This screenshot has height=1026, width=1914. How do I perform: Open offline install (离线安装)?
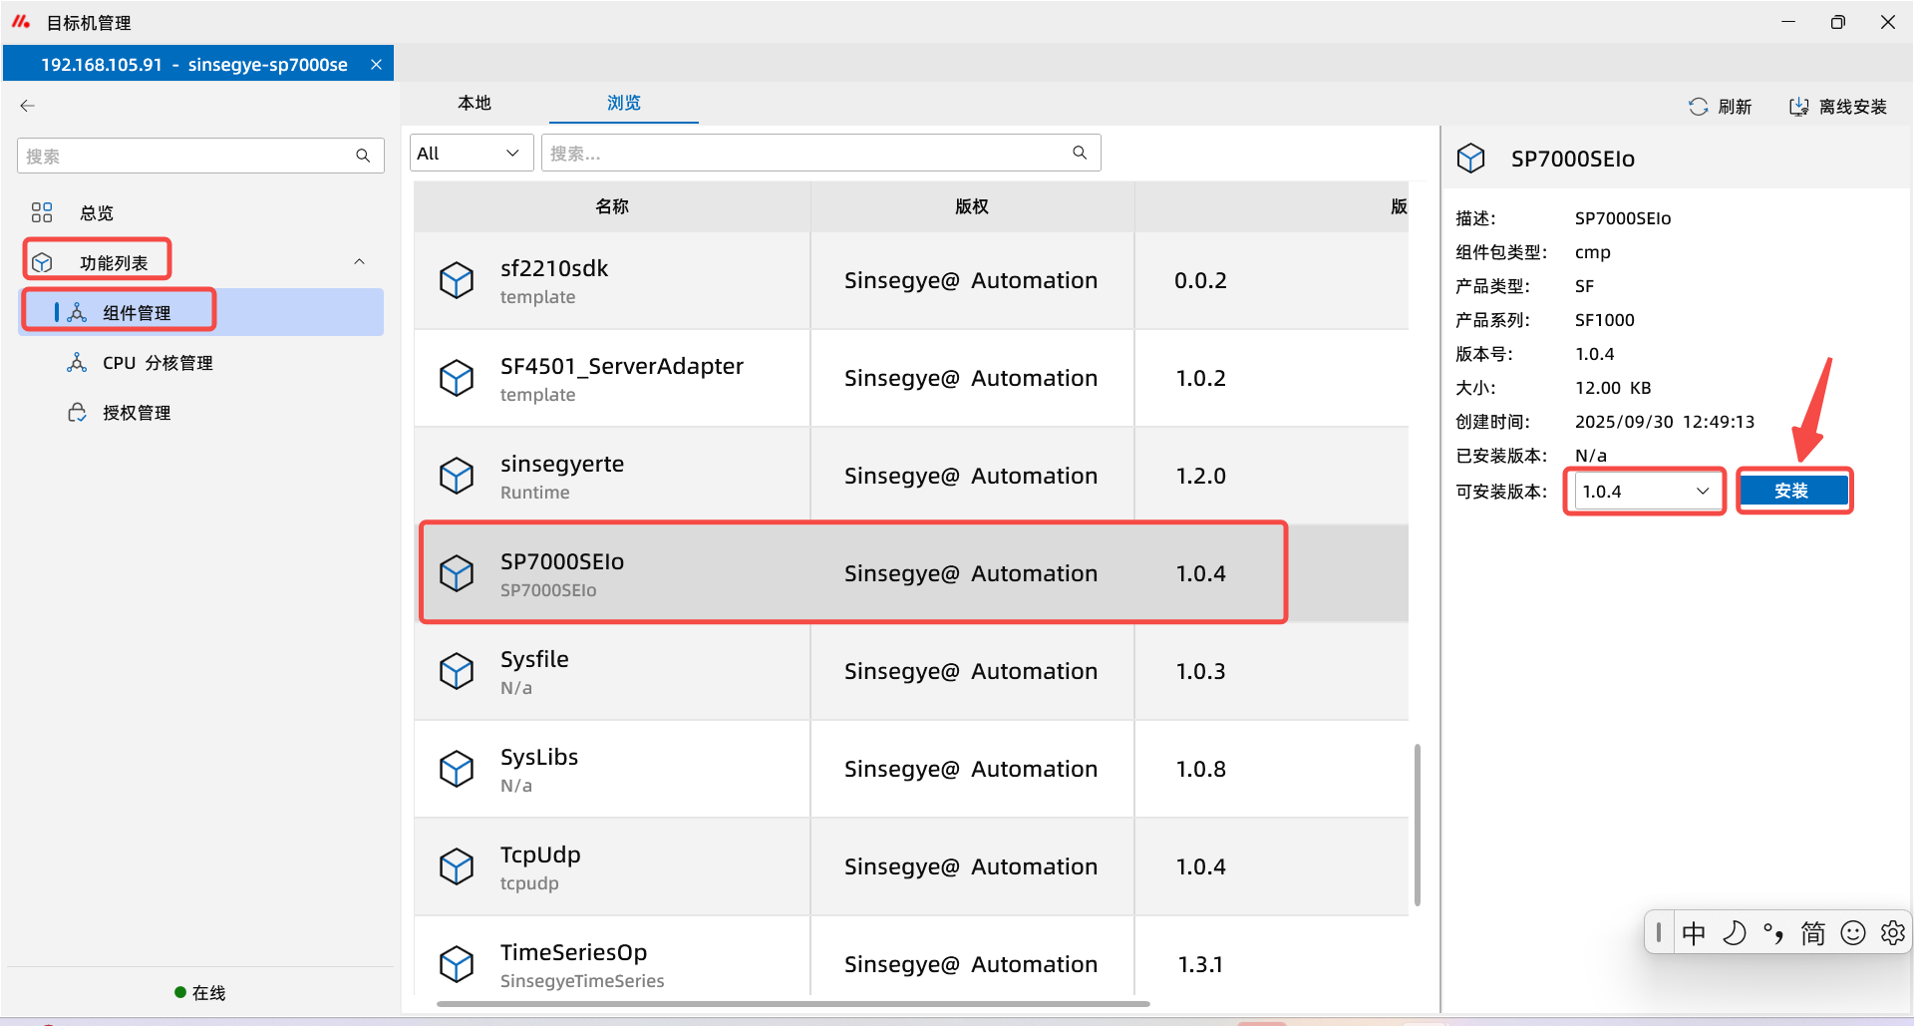(x=1838, y=107)
